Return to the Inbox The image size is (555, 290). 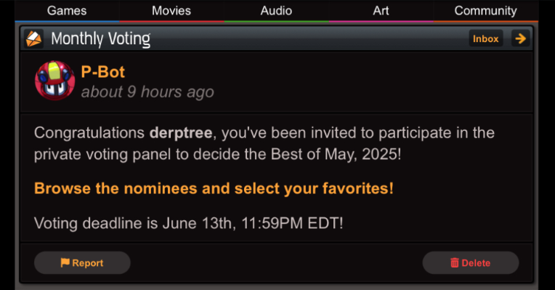click(485, 39)
